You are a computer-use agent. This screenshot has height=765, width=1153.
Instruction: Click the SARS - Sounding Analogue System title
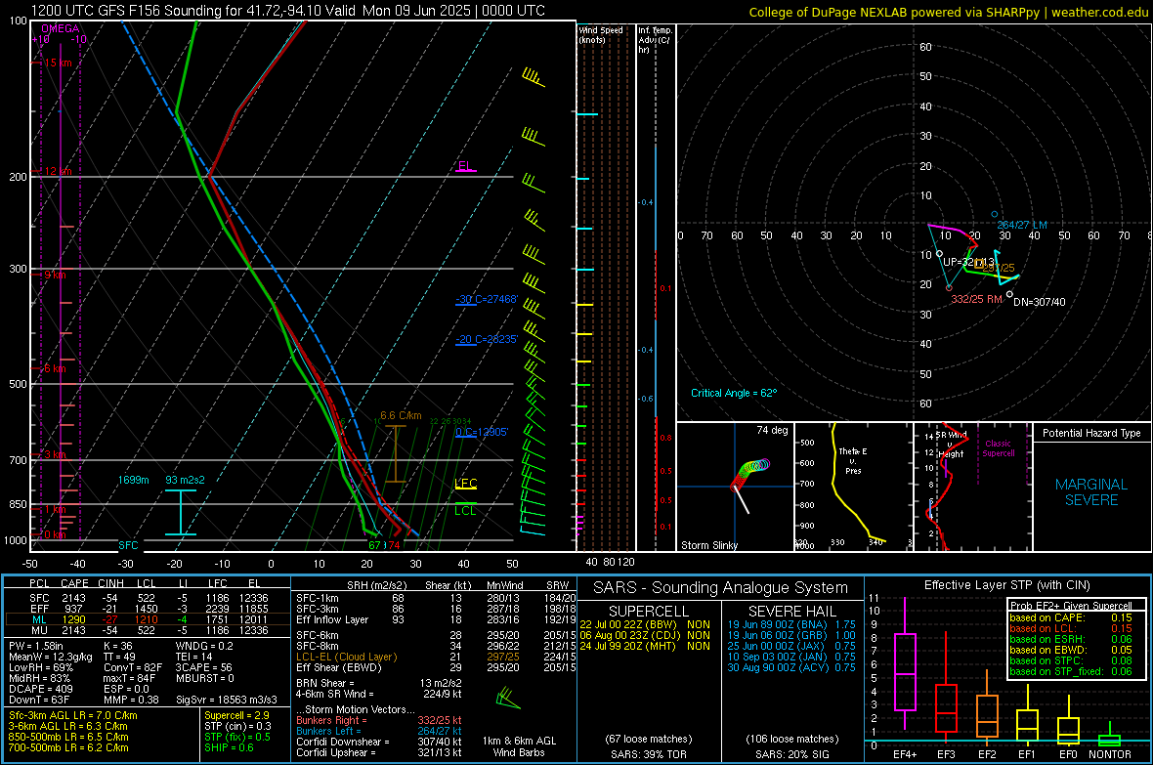click(x=721, y=588)
